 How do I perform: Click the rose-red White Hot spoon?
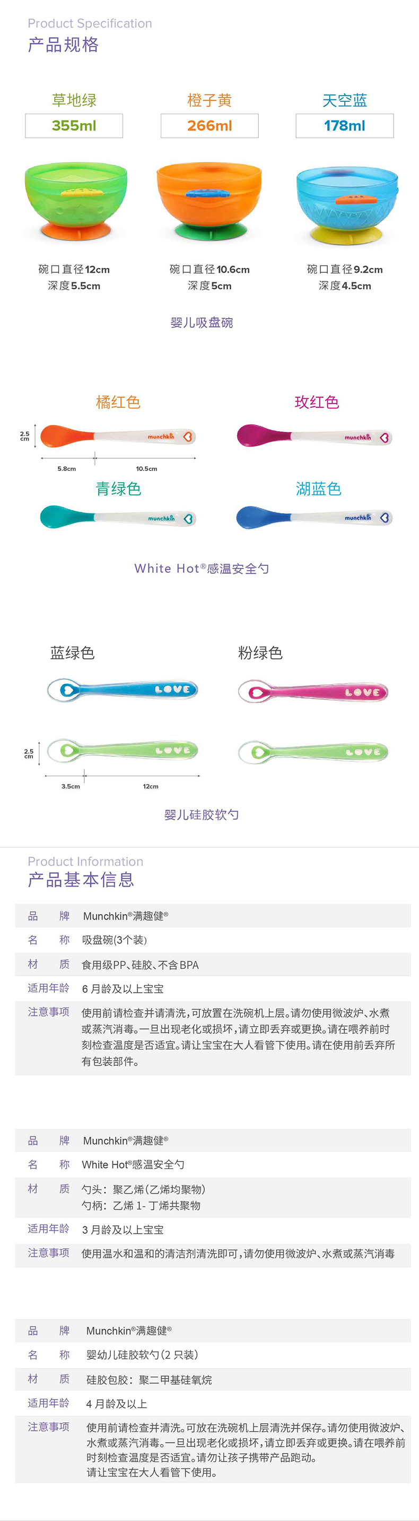pyautogui.click(x=314, y=436)
